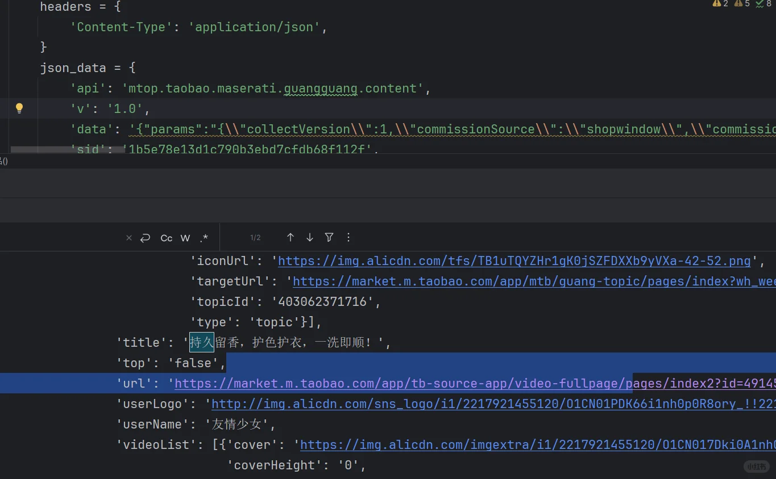Click the 'coverHeight': '0' line
The width and height of the screenshot is (776, 479).
[296, 465]
